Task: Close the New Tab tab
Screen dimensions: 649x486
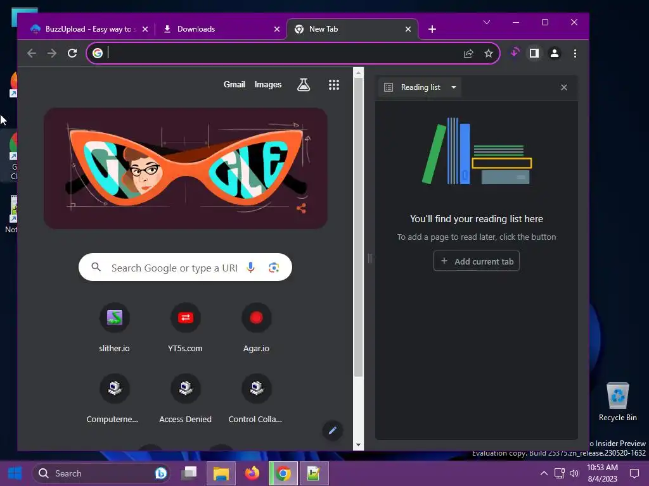Action: [408, 29]
